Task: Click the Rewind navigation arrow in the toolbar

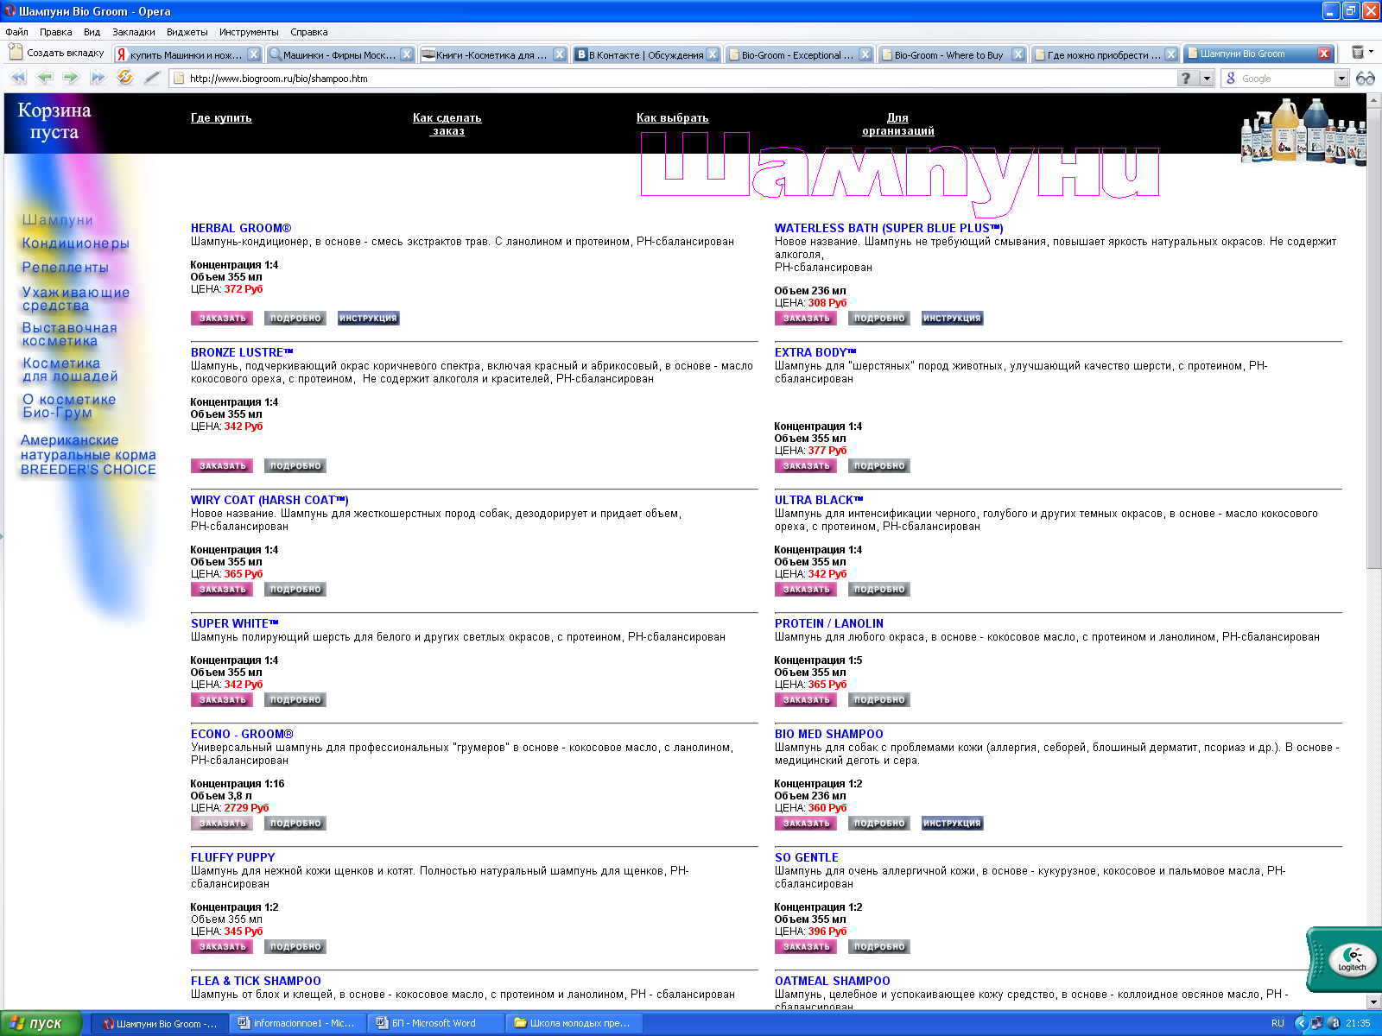Action: point(18,78)
